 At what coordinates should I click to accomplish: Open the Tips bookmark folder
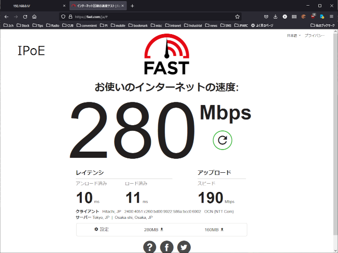[38, 25]
